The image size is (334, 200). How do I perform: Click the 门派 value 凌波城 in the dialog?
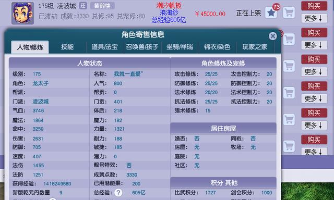click(x=41, y=102)
